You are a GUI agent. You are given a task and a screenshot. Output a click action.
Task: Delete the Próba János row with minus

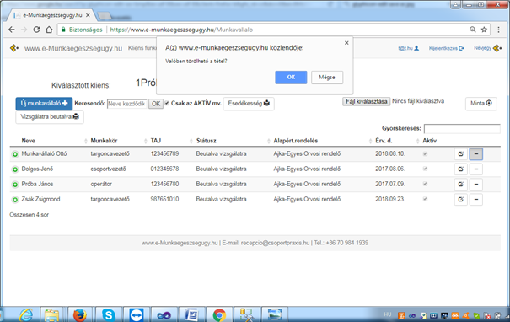pos(476,184)
